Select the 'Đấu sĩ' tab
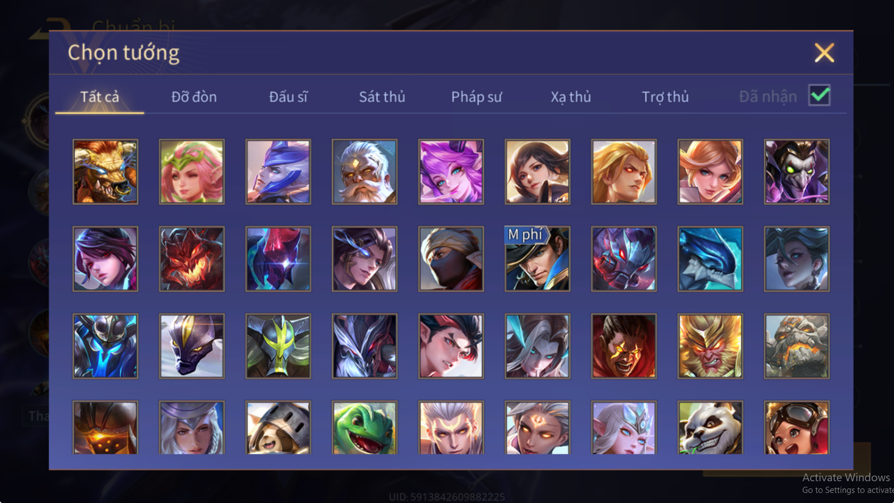Screen dimensions: 894x503 (x=288, y=97)
